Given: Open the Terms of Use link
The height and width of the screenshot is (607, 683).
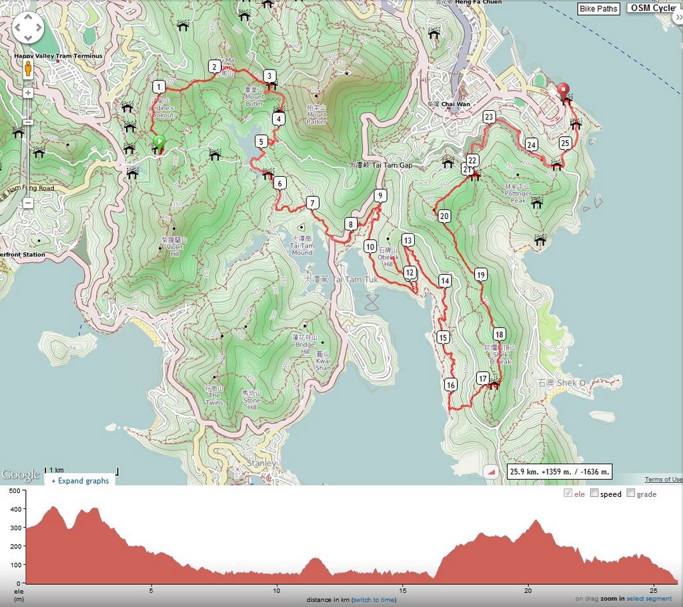Looking at the screenshot, I should pyautogui.click(x=663, y=480).
